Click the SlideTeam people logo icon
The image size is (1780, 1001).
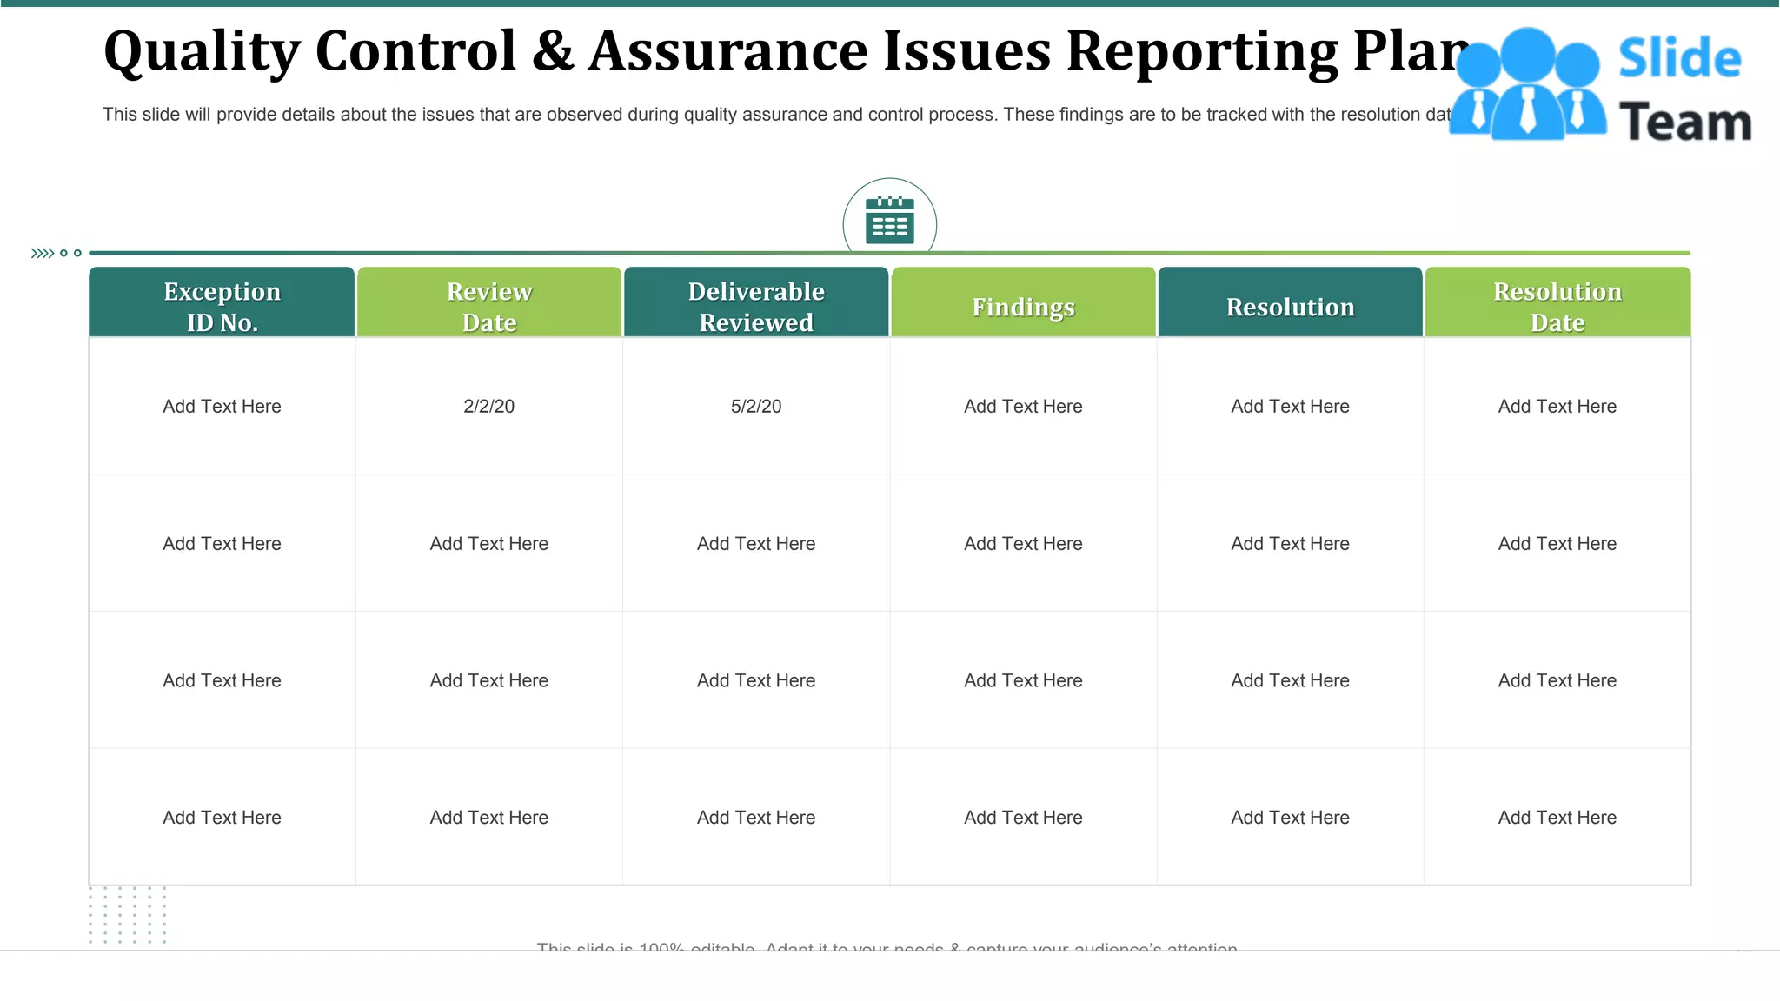(x=1528, y=85)
